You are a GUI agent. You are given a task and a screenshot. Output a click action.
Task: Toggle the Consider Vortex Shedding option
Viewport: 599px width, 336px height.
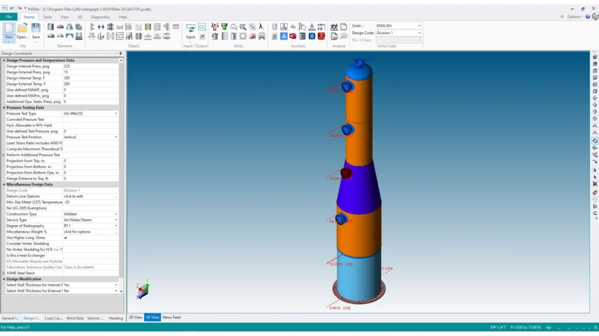click(x=91, y=244)
